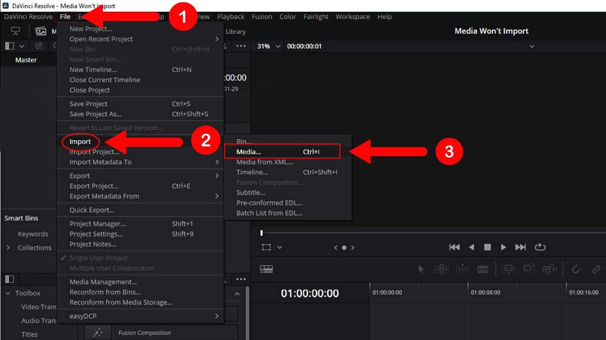This screenshot has width=606, height=340.
Task: Open the Color menu
Action: (x=287, y=17)
